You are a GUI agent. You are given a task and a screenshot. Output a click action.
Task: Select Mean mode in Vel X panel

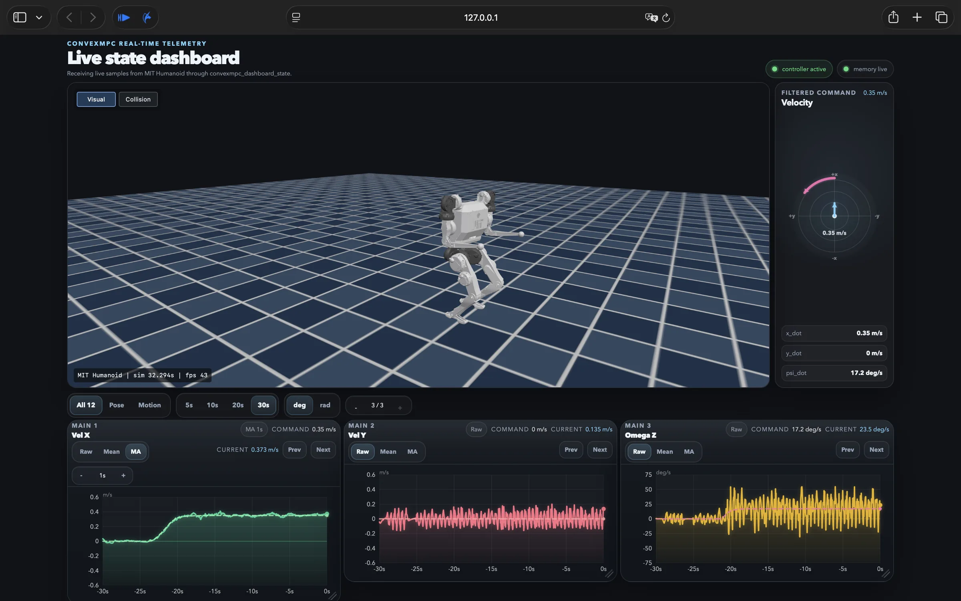(111, 452)
